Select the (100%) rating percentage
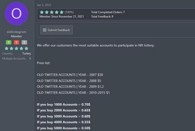 (x=69, y=12)
